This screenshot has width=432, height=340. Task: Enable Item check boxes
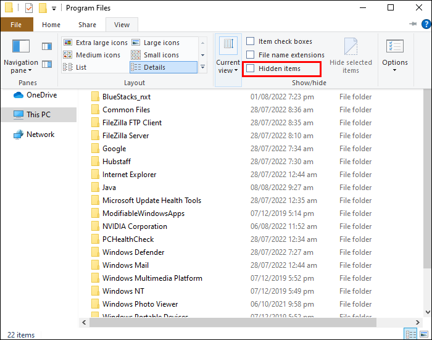(250, 41)
